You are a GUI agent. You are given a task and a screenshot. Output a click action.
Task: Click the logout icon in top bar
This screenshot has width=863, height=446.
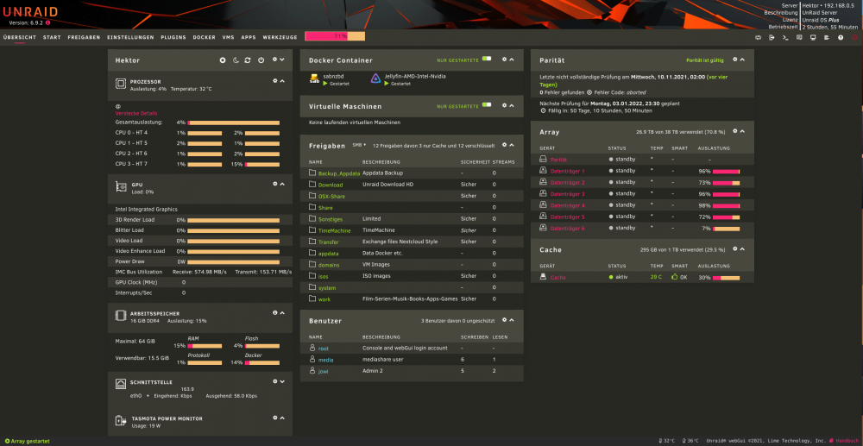(x=772, y=37)
